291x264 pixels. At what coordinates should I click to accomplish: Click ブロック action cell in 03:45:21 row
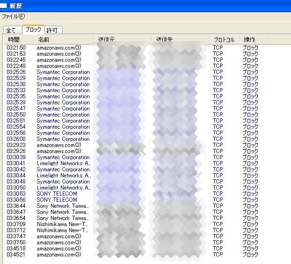[250, 255]
